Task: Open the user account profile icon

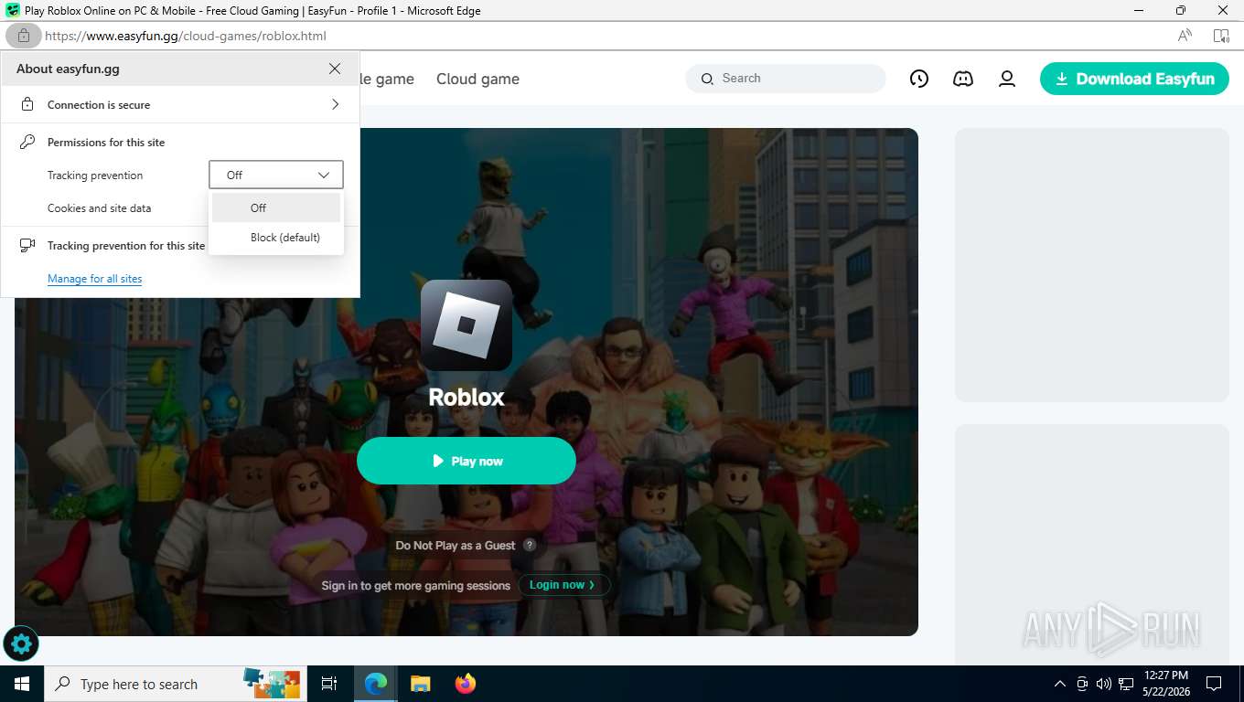Action: click(x=1007, y=79)
